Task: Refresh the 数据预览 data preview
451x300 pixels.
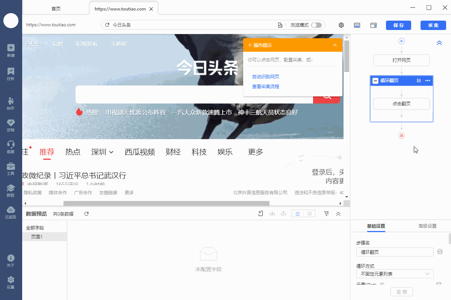Action: pyautogui.click(x=86, y=214)
